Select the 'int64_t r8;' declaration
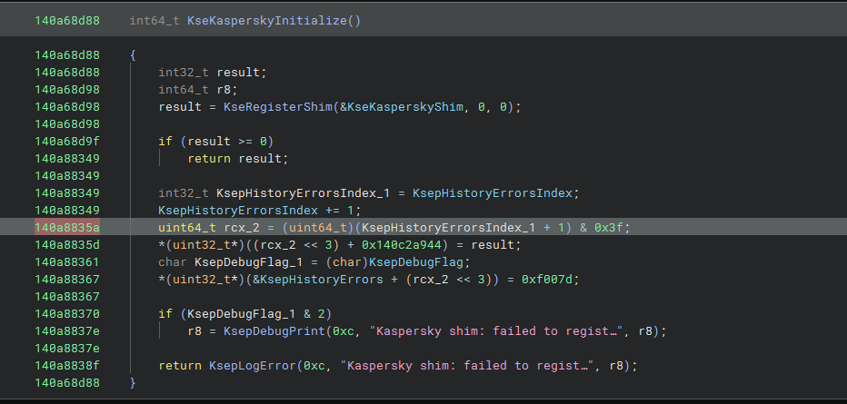 coord(198,90)
